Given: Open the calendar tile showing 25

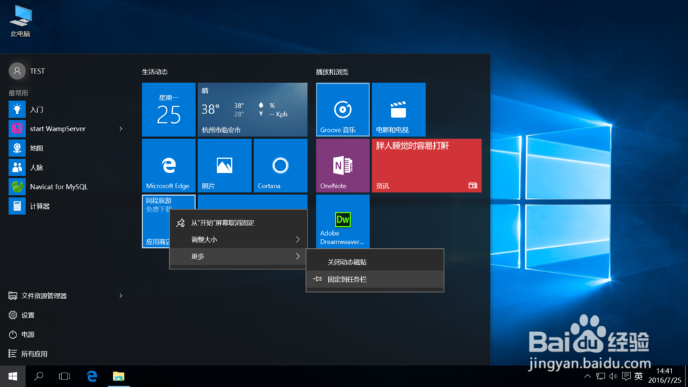Looking at the screenshot, I should [x=169, y=109].
